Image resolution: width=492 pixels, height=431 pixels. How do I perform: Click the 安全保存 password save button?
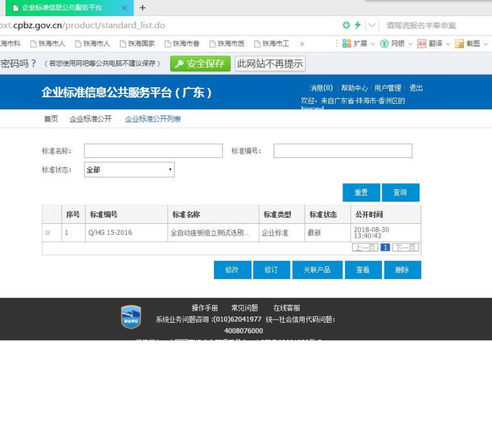click(200, 64)
